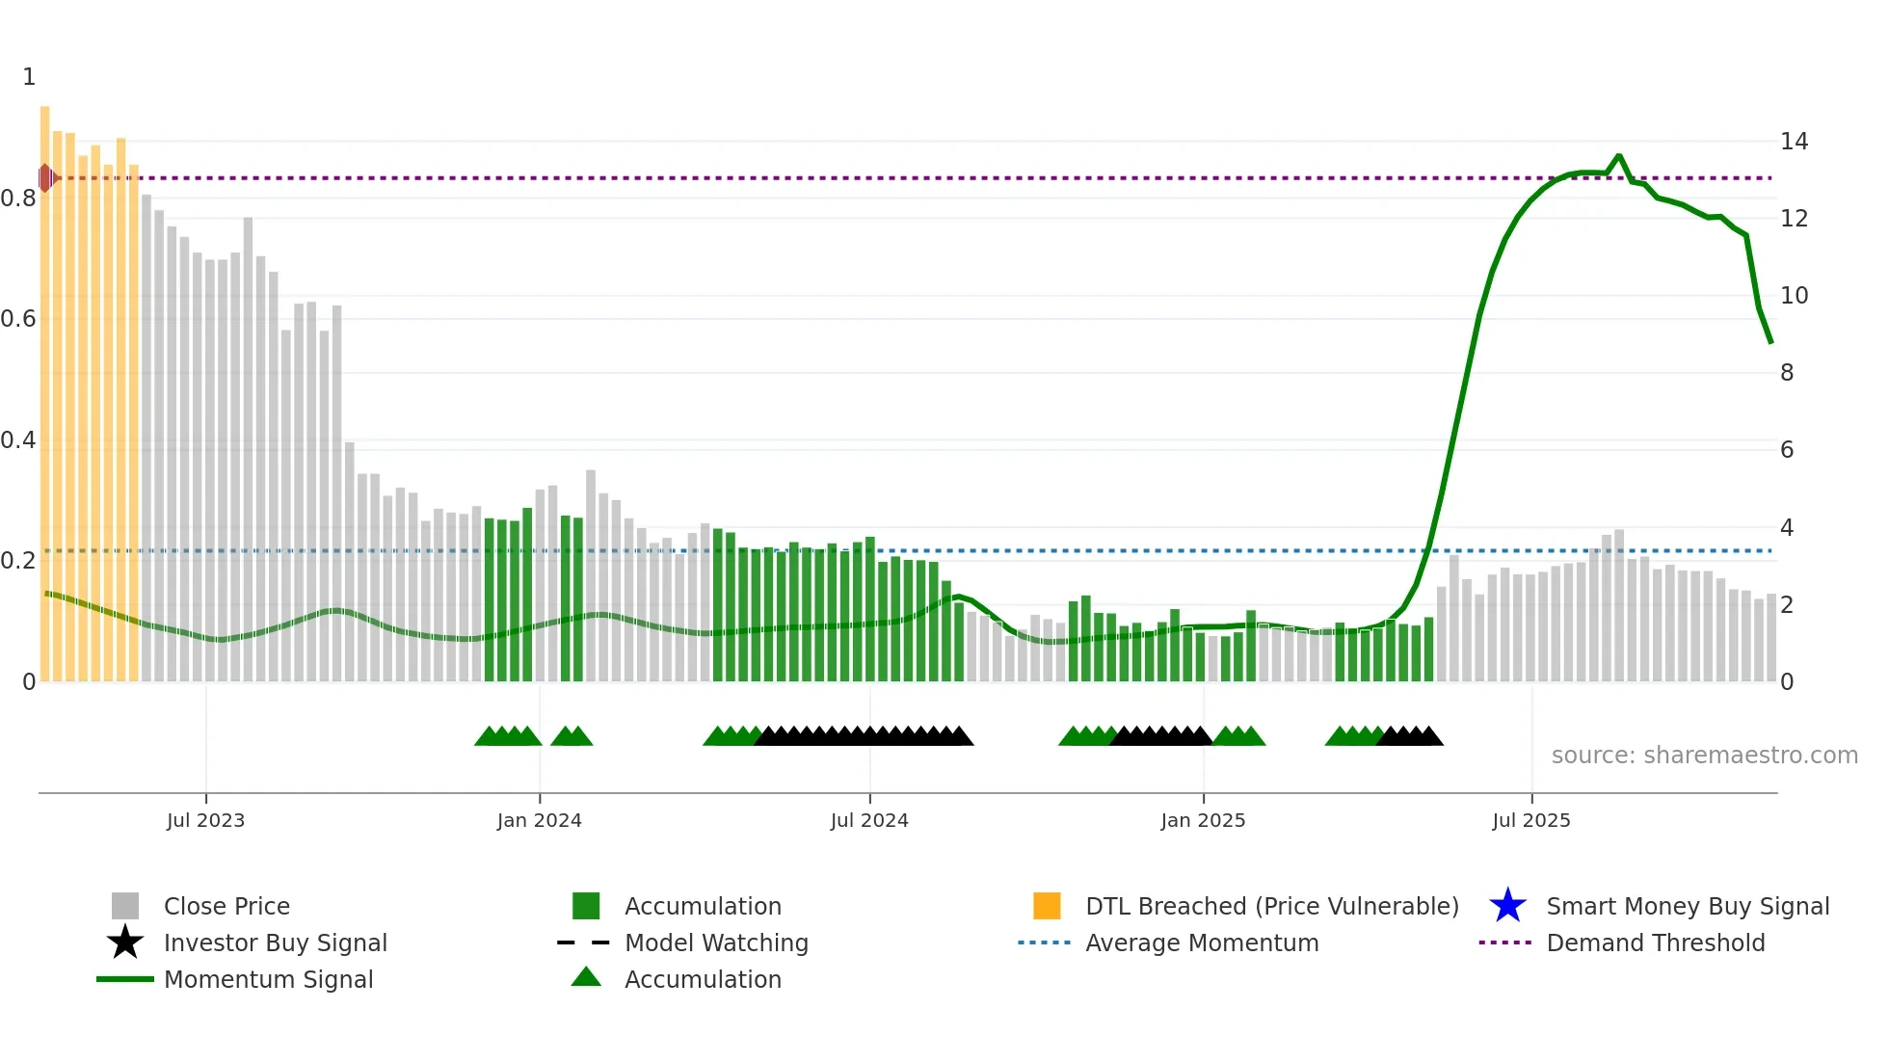Toggle the Demand Threshold legend label

click(1656, 943)
